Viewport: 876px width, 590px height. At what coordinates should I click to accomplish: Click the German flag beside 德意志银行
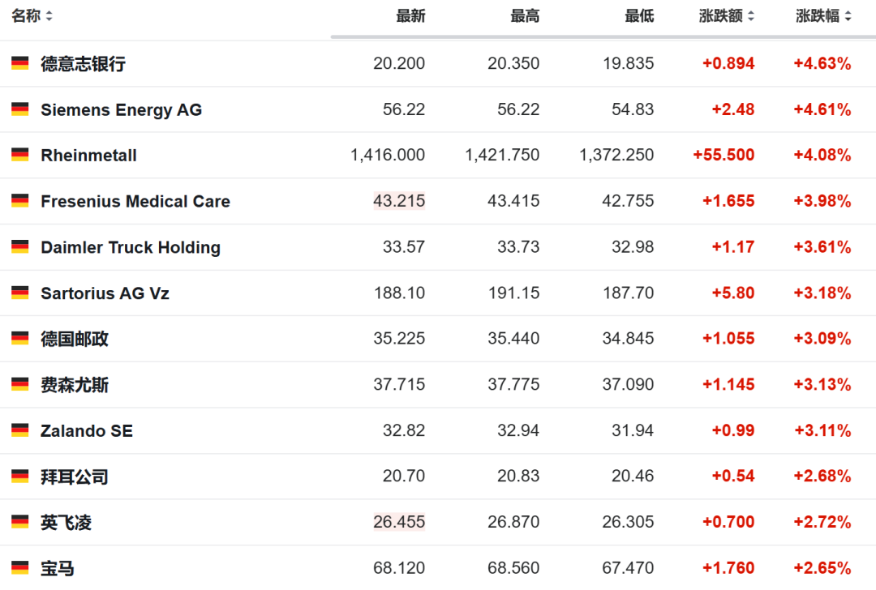pyautogui.click(x=20, y=63)
